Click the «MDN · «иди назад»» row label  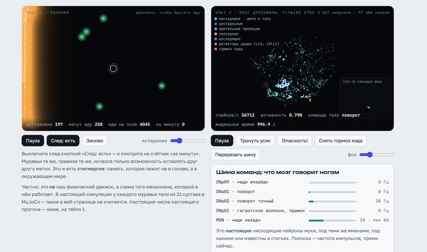(239, 220)
